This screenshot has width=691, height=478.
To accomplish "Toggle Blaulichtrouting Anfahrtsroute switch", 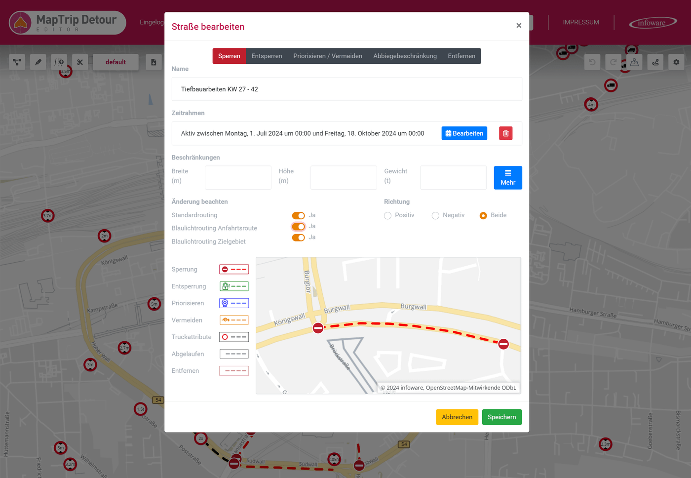I will point(298,227).
